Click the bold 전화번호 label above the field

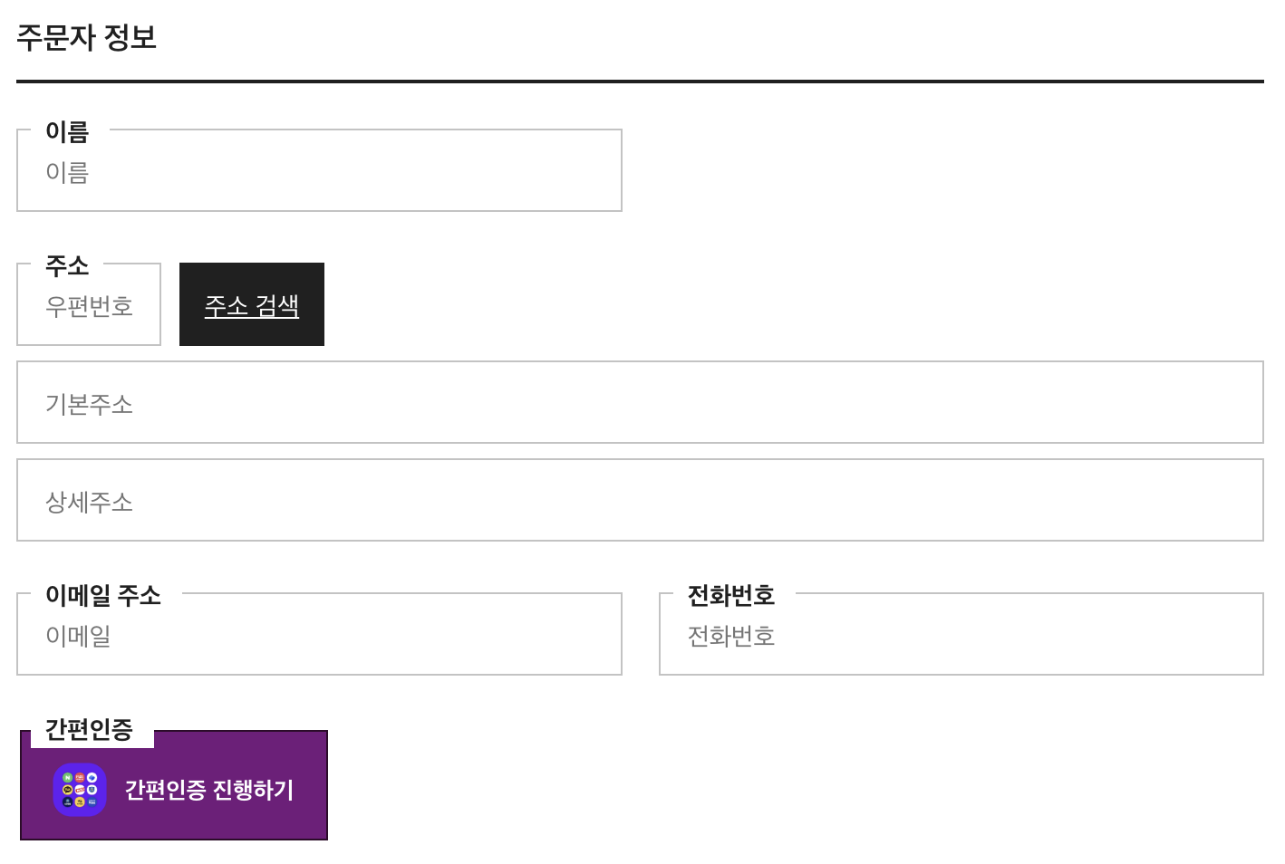(x=731, y=595)
